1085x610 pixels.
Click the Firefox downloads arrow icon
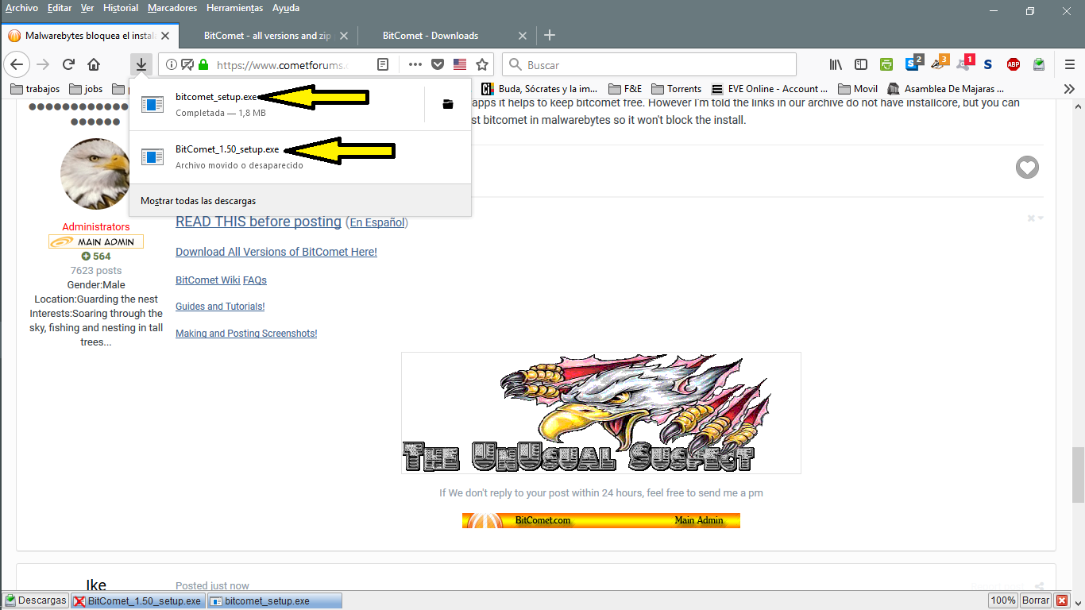[x=141, y=64]
